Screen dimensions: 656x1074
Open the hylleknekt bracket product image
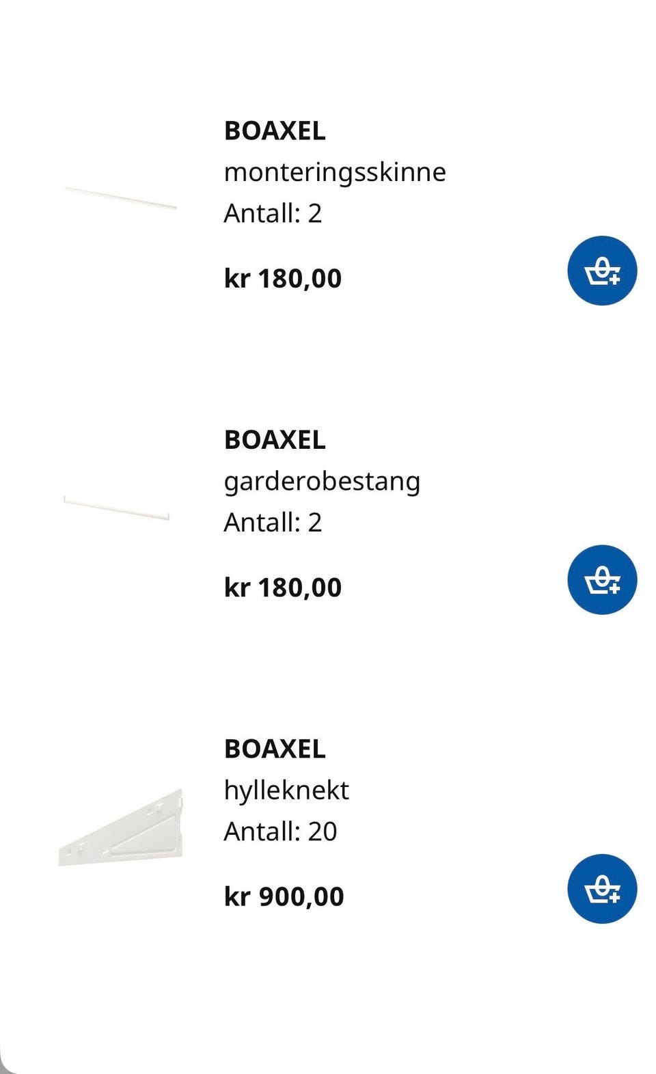tap(122, 828)
